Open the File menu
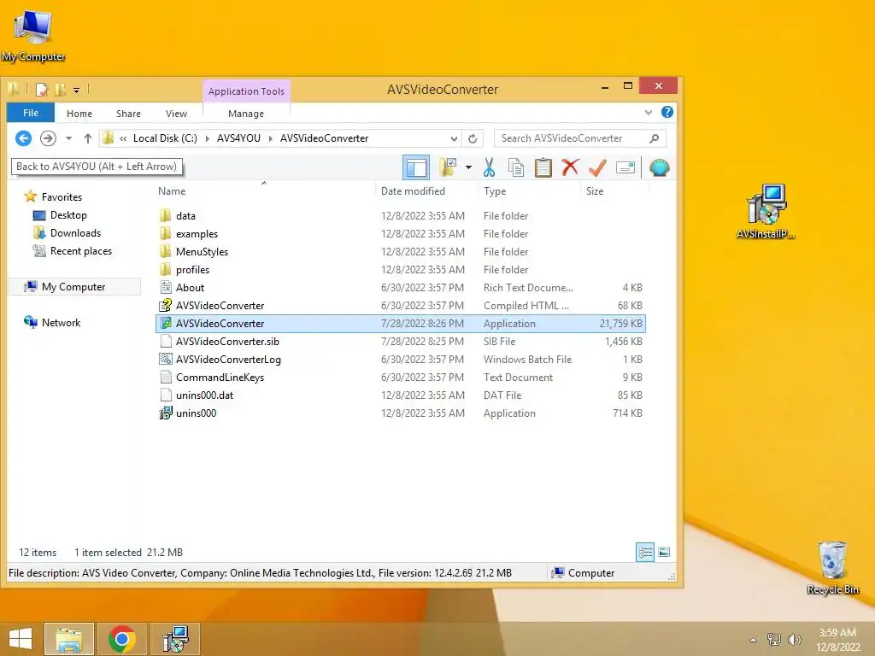The height and width of the screenshot is (656, 875). [31, 113]
